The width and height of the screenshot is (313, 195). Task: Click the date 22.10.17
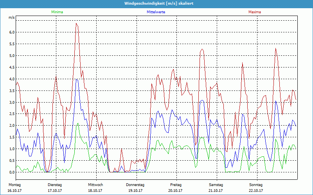256,191
